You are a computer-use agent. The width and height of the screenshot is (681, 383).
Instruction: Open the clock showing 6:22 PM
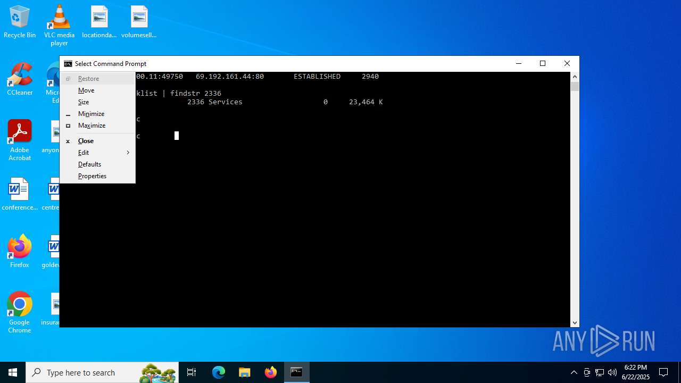(636, 372)
